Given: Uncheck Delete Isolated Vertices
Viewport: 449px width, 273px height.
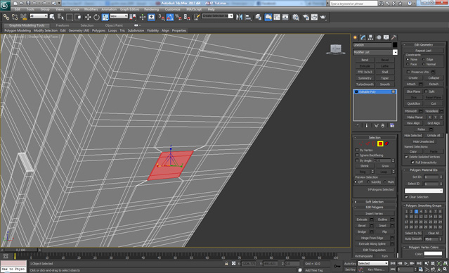Looking at the screenshot, I should pyautogui.click(x=406, y=157).
